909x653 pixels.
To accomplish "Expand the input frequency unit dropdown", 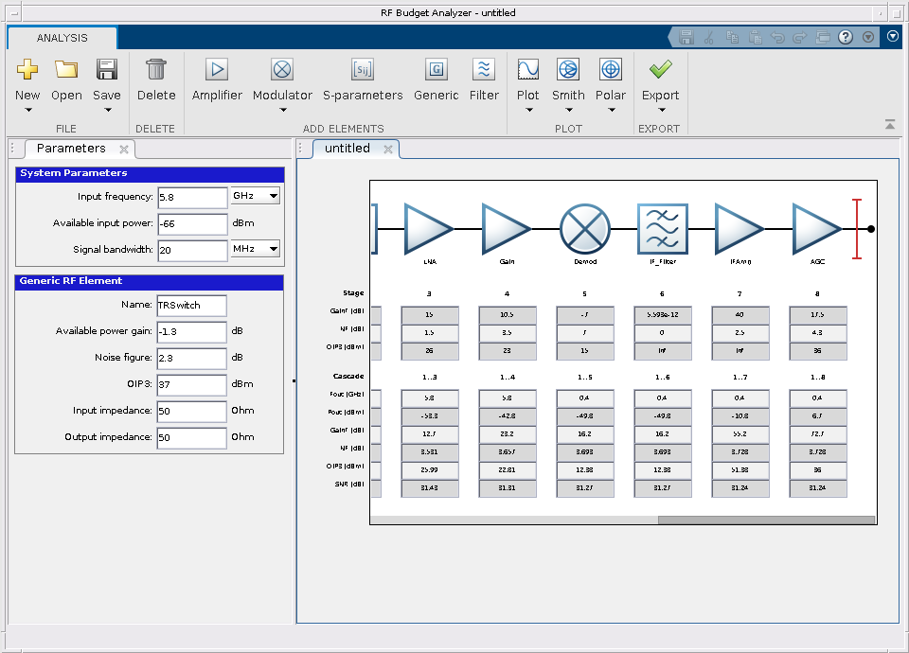I will 256,196.
